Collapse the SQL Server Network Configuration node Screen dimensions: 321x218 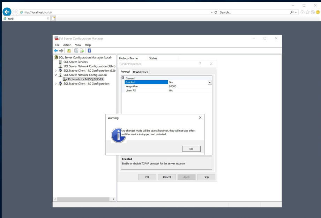click(x=56, y=75)
